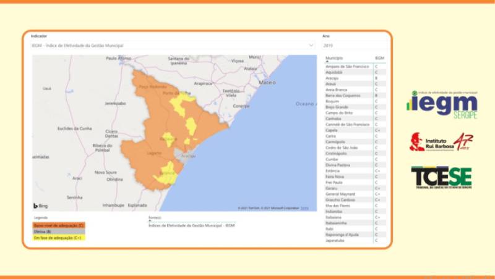This screenshot has width=495, height=279.
Task: Click the Bing logo on the map
Action: click(41, 206)
